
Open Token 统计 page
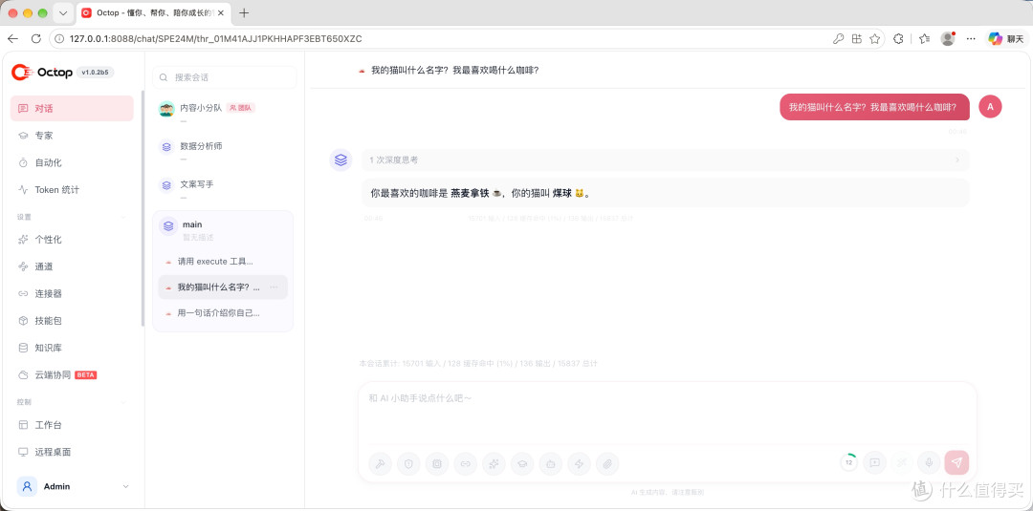(72, 189)
